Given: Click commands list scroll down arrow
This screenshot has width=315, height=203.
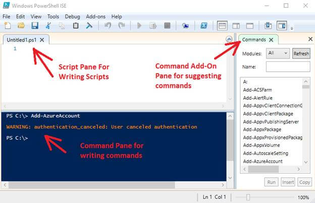Looking at the screenshot, I should (x=306, y=162).
